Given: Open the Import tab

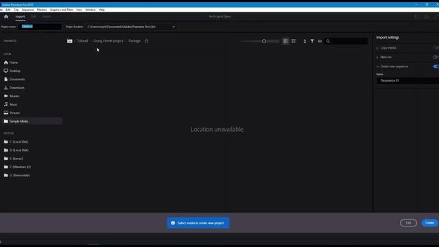Looking at the screenshot, I should pos(20,16).
